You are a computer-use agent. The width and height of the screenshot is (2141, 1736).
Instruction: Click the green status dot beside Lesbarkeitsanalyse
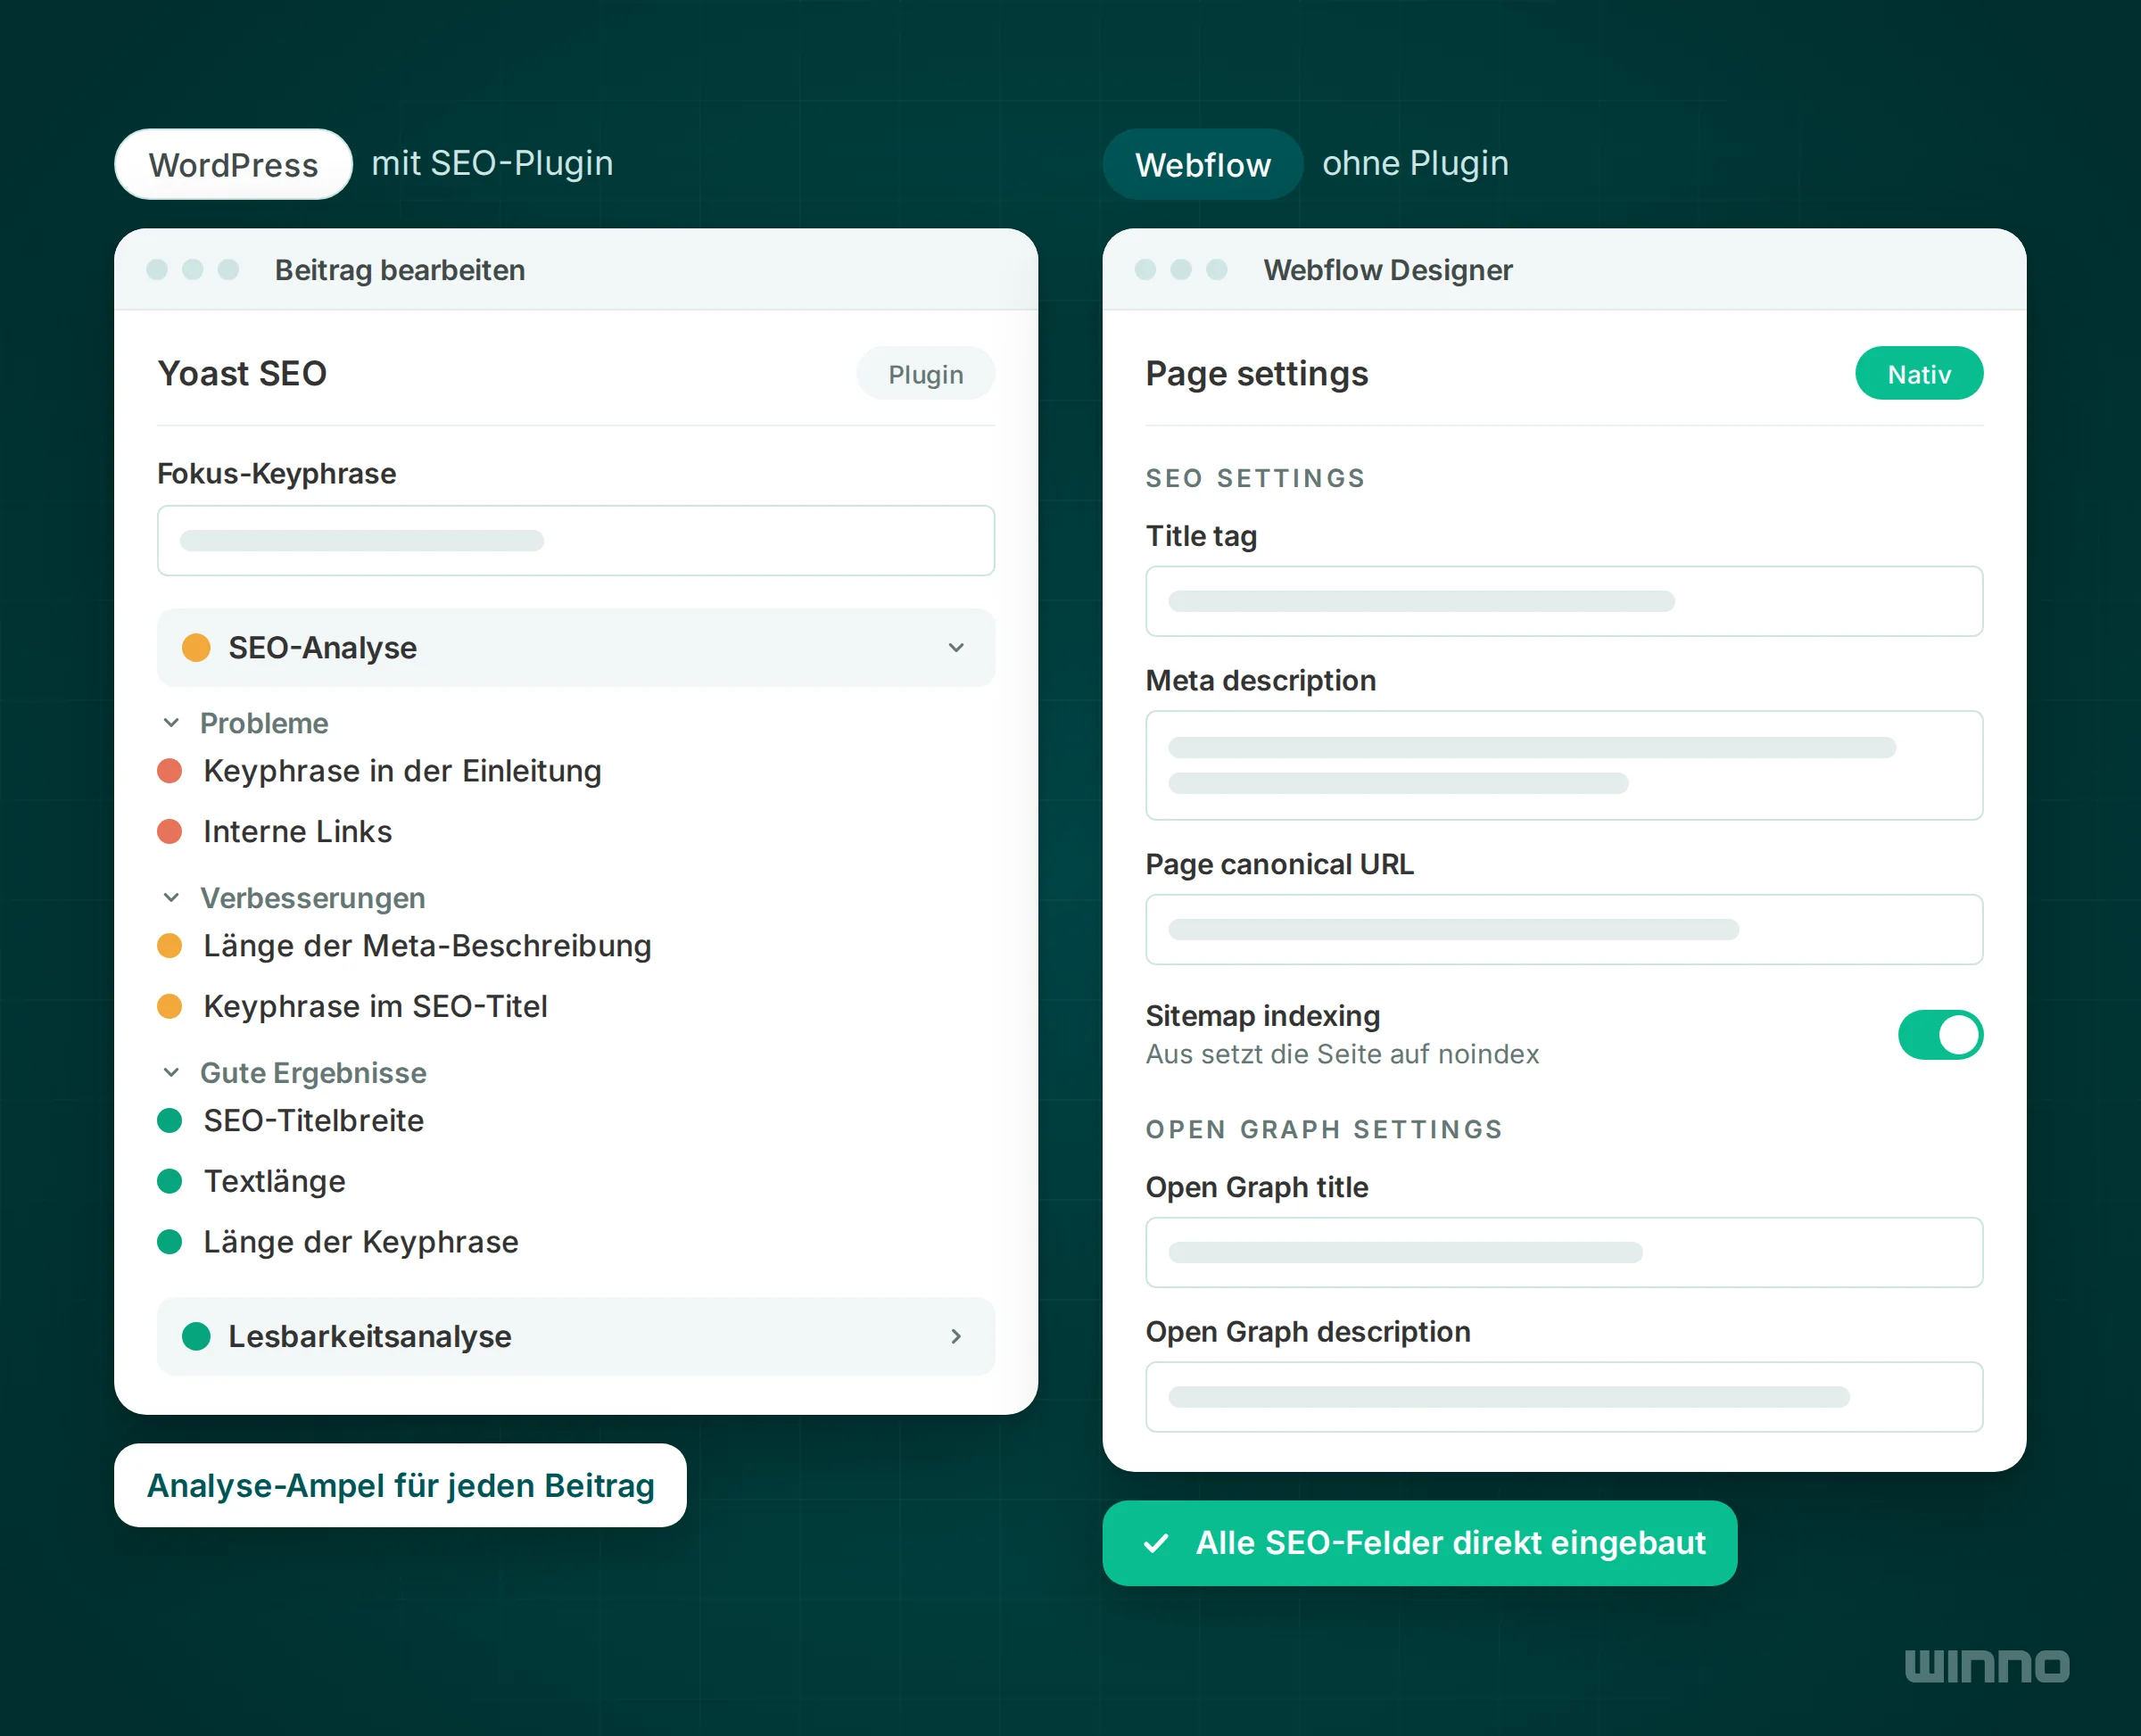click(196, 1336)
